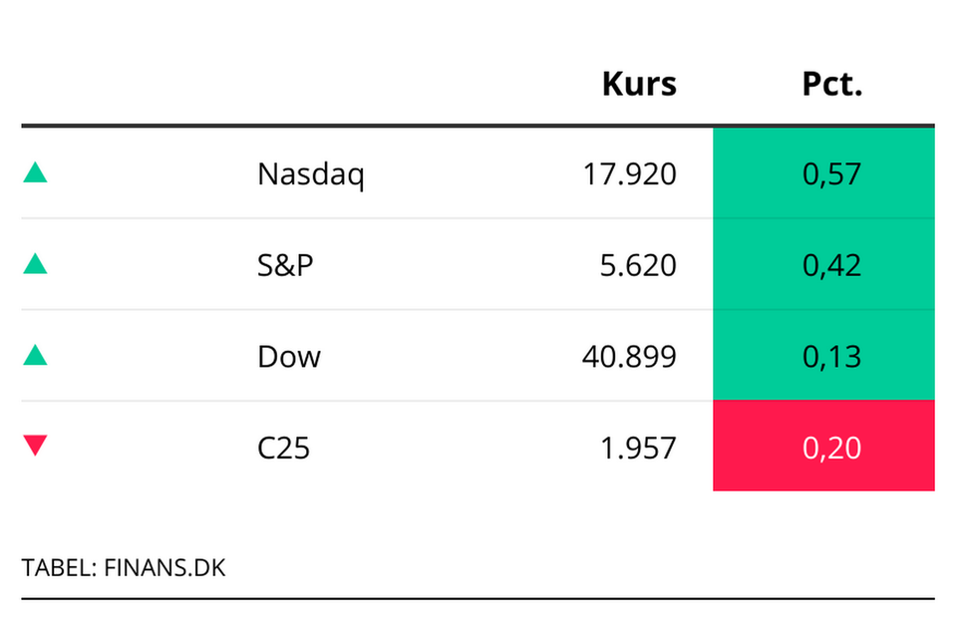Select the Dow index name

click(289, 356)
